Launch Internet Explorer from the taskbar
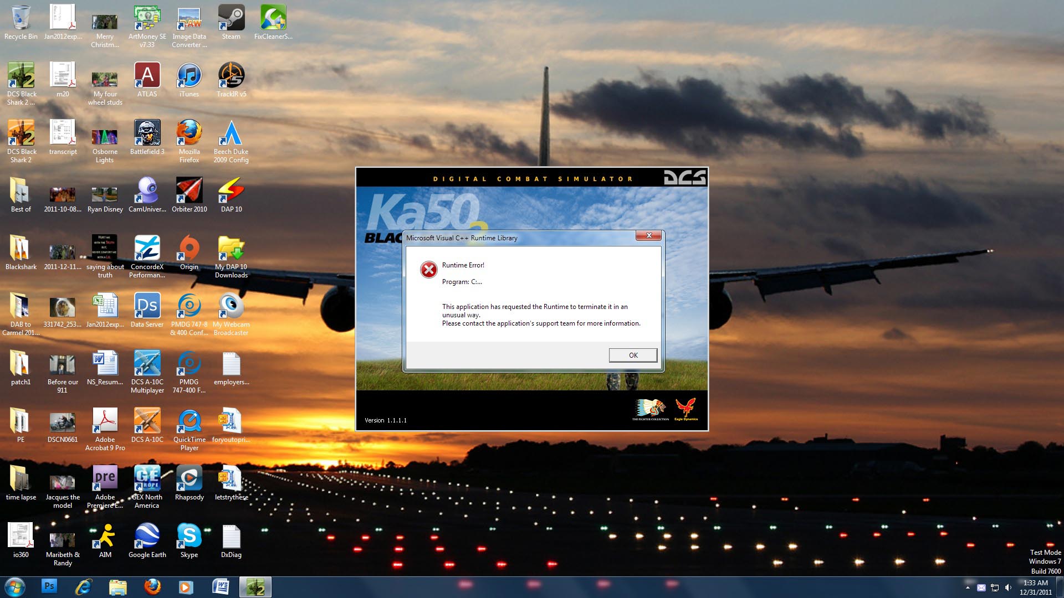 click(x=83, y=587)
